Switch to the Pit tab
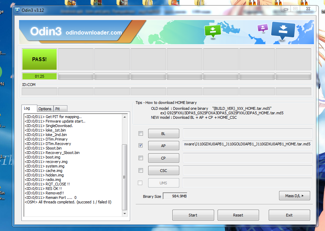Viewport: 325px width, 231px height. click(x=60, y=109)
